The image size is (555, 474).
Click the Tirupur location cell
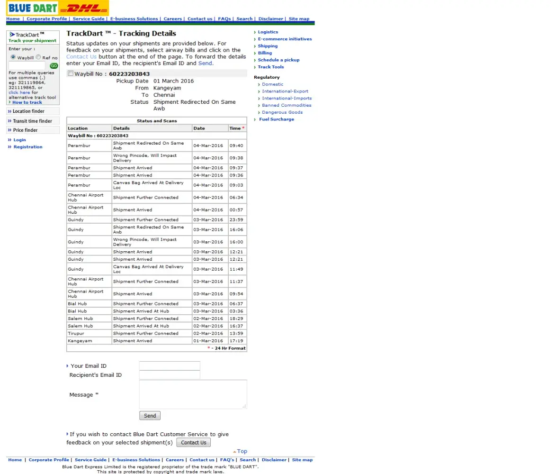click(x=89, y=333)
